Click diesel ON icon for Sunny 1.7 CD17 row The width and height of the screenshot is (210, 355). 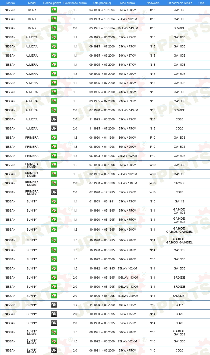point(54,305)
